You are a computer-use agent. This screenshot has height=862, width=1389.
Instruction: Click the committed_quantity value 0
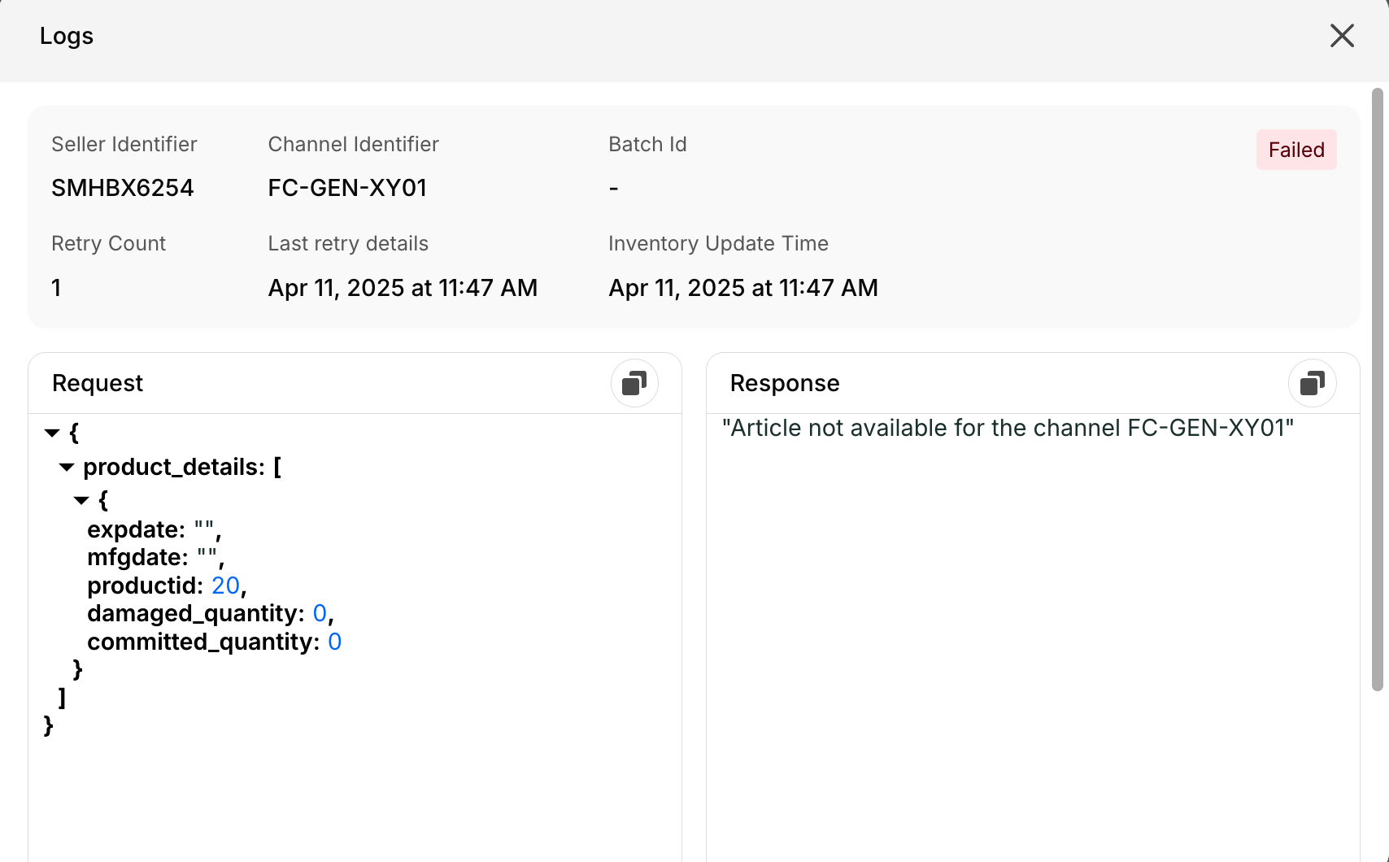pos(335,642)
